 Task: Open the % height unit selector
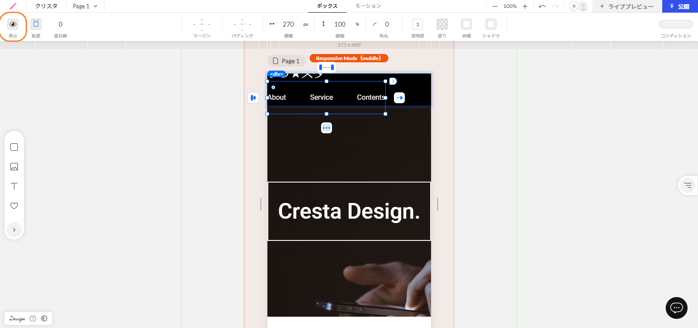point(357,24)
